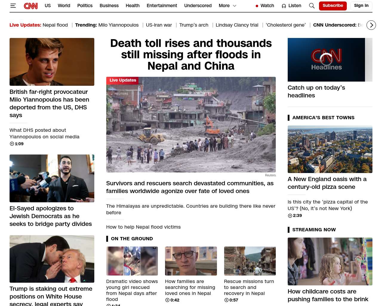Open Nepal flood live updates link
The image size is (382, 306).
coord(55,25)
